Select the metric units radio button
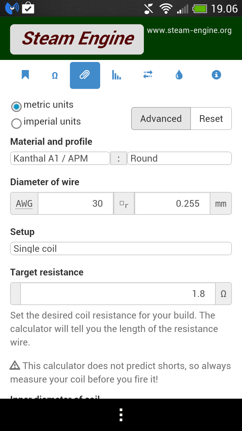This screenshot has width=242, height=431. pyautogui.click(x=16, y=107)
